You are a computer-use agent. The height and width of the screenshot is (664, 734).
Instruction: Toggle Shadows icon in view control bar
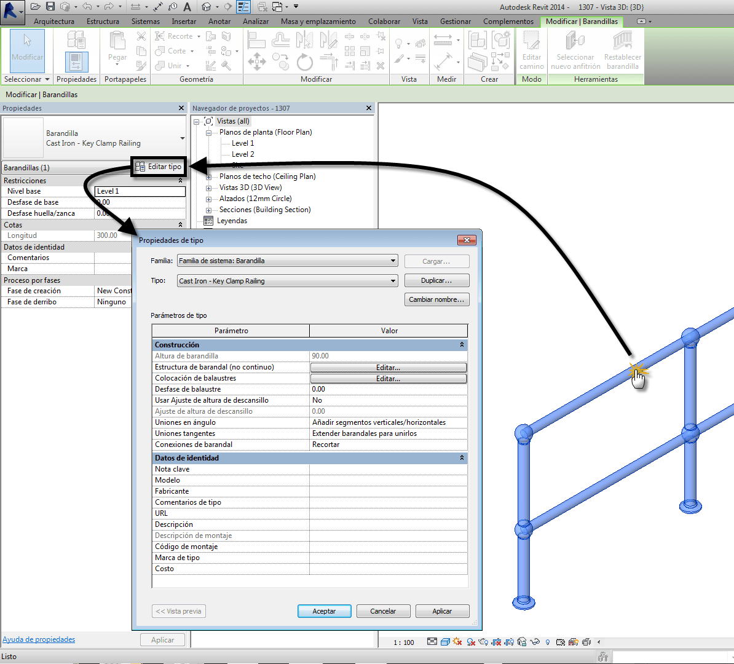[471, 642]
